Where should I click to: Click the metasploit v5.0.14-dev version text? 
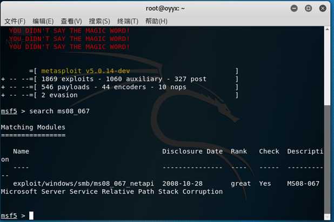(85, 71)
